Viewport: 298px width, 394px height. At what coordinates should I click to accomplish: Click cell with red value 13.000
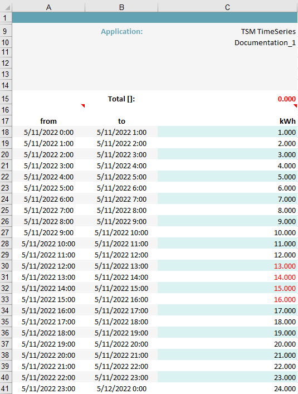click(227, 266)
